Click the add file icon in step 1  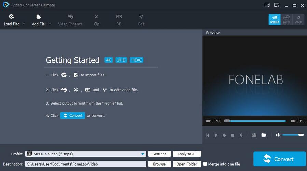pos(76,75)
